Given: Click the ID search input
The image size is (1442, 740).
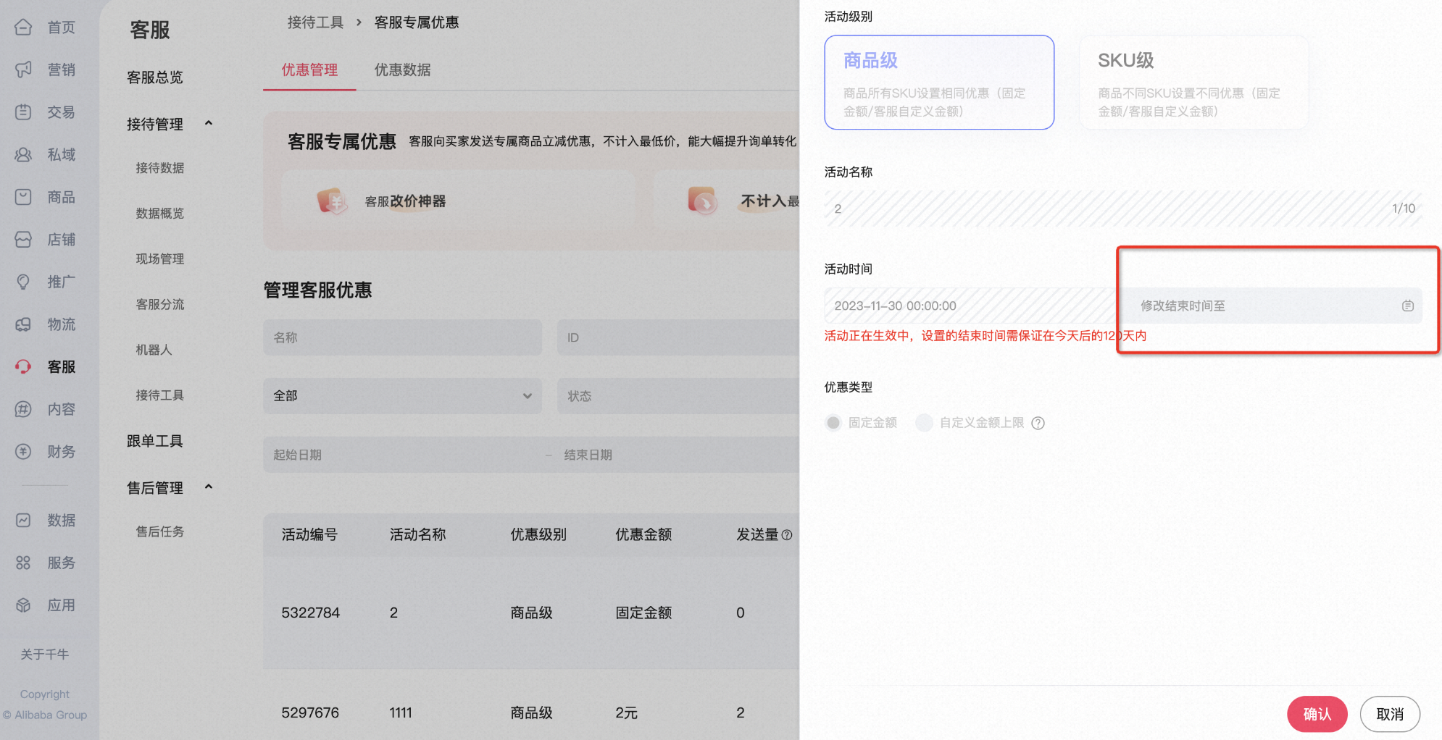Looking at the screenshot, I should (x=678, y=337).
